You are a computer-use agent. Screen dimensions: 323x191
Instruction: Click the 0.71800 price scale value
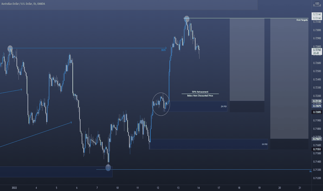tap(317, 129)
